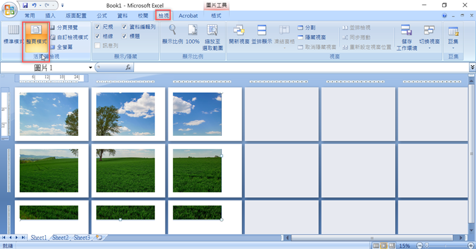Screen dimensions: 476x249
Task: Set zoom to 100%
Action: pyautogui.click(x=192, y=35)
